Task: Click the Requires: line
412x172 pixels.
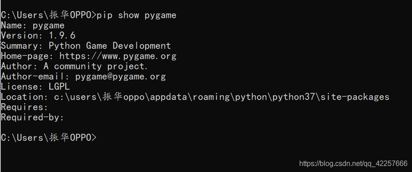Action: click(x=24, y=107)
